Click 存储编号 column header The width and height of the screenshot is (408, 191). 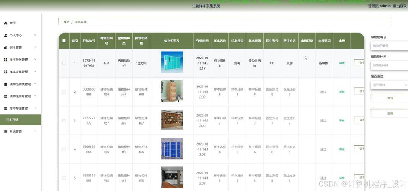pyautogui.click(x=89, y=41)
